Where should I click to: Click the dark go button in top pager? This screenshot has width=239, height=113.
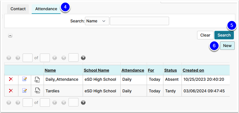pos(83,58)
